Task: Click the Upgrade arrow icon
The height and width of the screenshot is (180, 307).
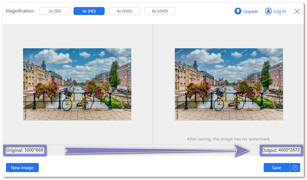Action: (x=238, y=11)
